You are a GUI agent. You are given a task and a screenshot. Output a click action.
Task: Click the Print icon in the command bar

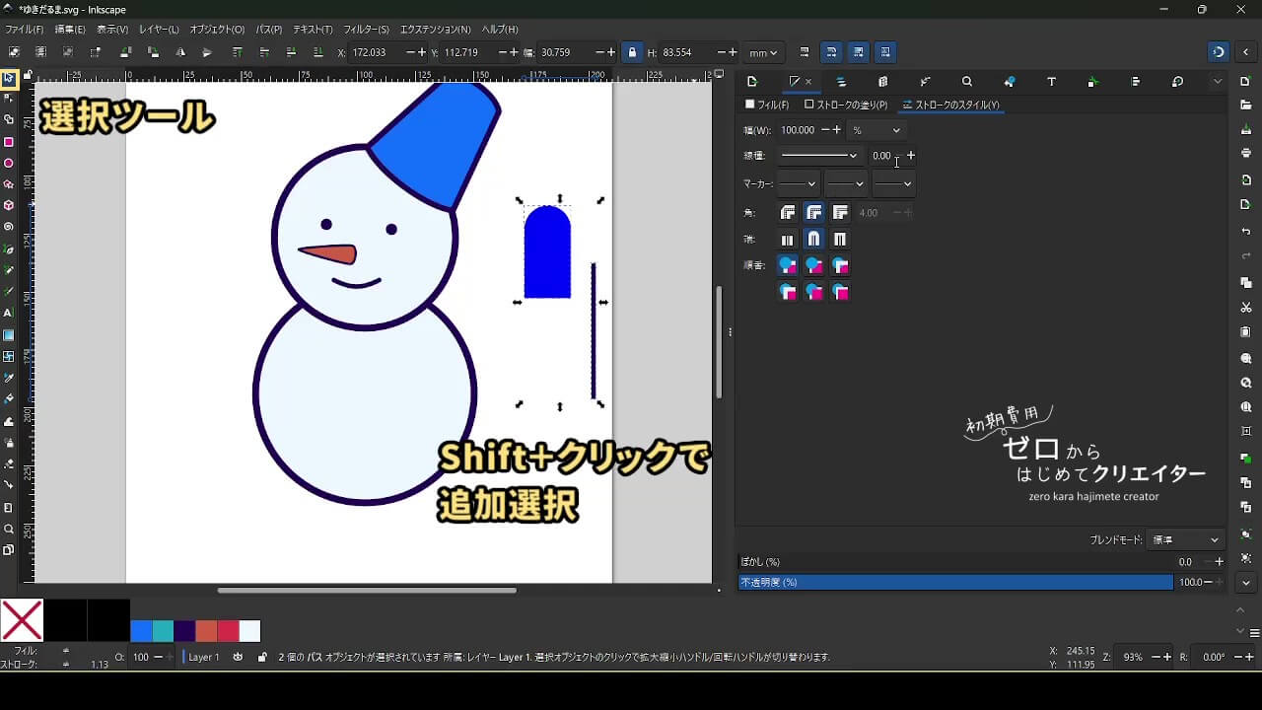pyautogui.click(x=1246, y=153)
